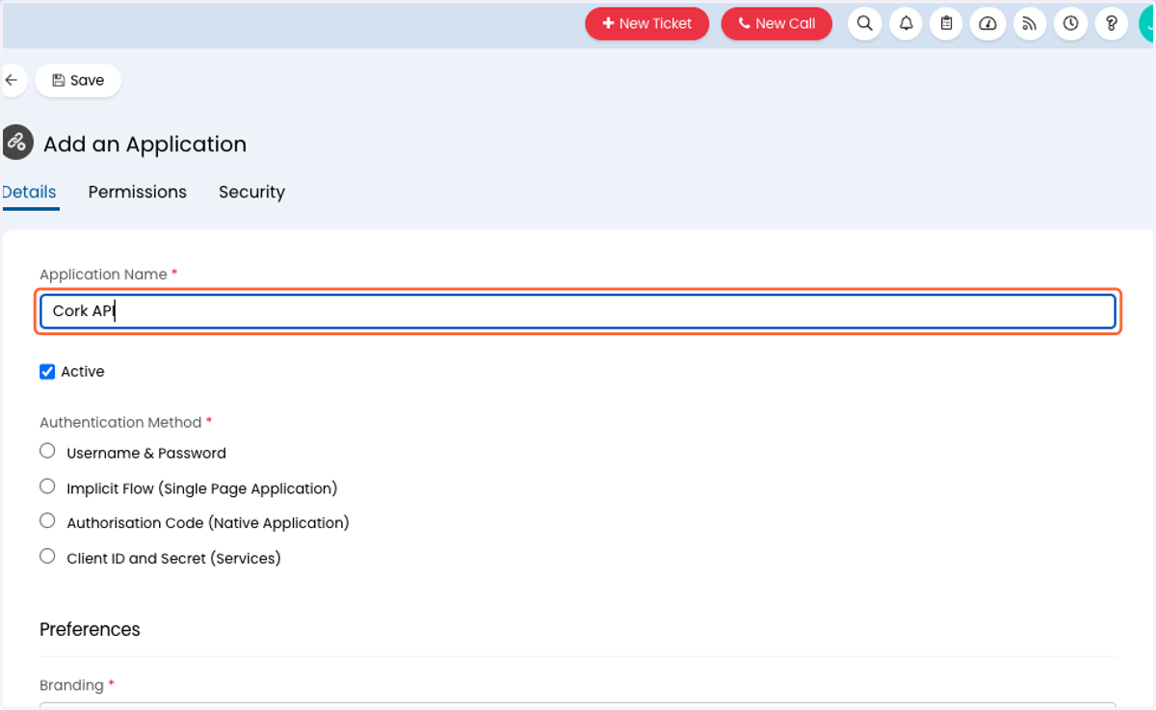Switch to the Permissions tab
Viewport: 1156px width, 710px height.
(138, 192)
